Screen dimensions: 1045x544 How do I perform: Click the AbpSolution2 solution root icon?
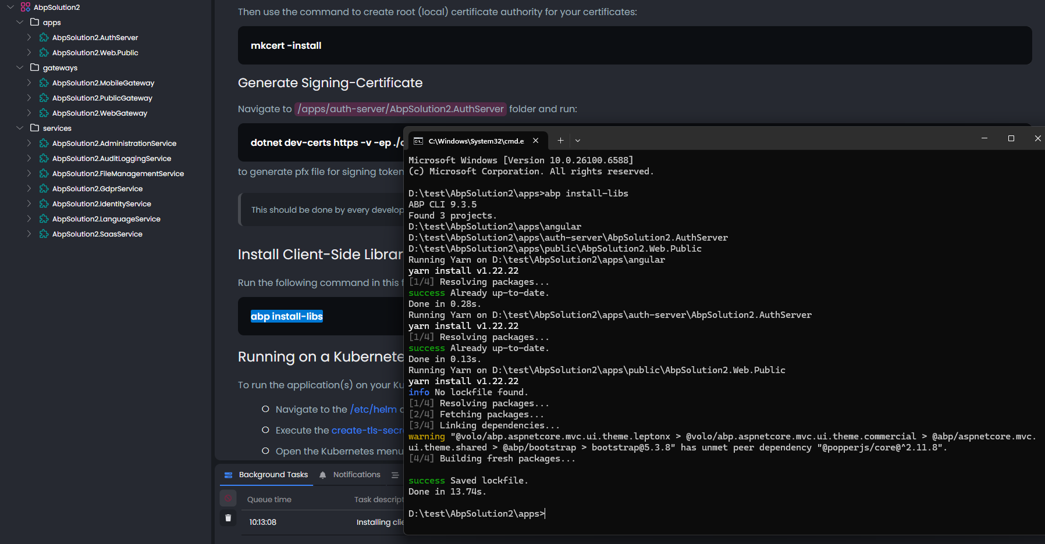(25, 7)
